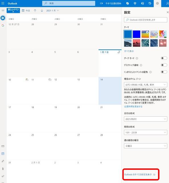The image size is (169, 183).
Task: Open the 2021 1月 month picker
Action: tap(52, 11)
